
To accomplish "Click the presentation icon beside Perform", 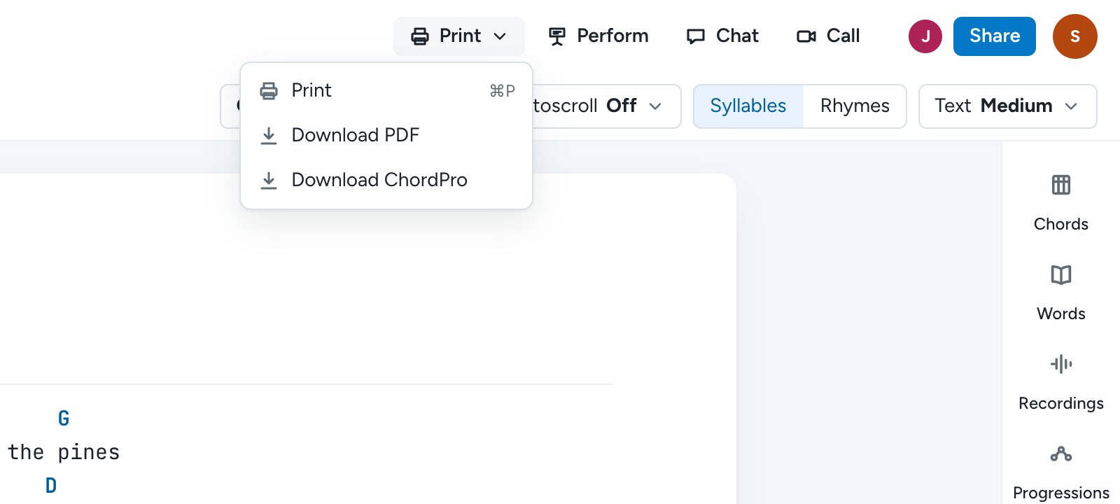I will [557, 36].
